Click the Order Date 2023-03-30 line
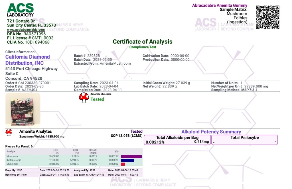Screen dimensions: 292x189 25,87
